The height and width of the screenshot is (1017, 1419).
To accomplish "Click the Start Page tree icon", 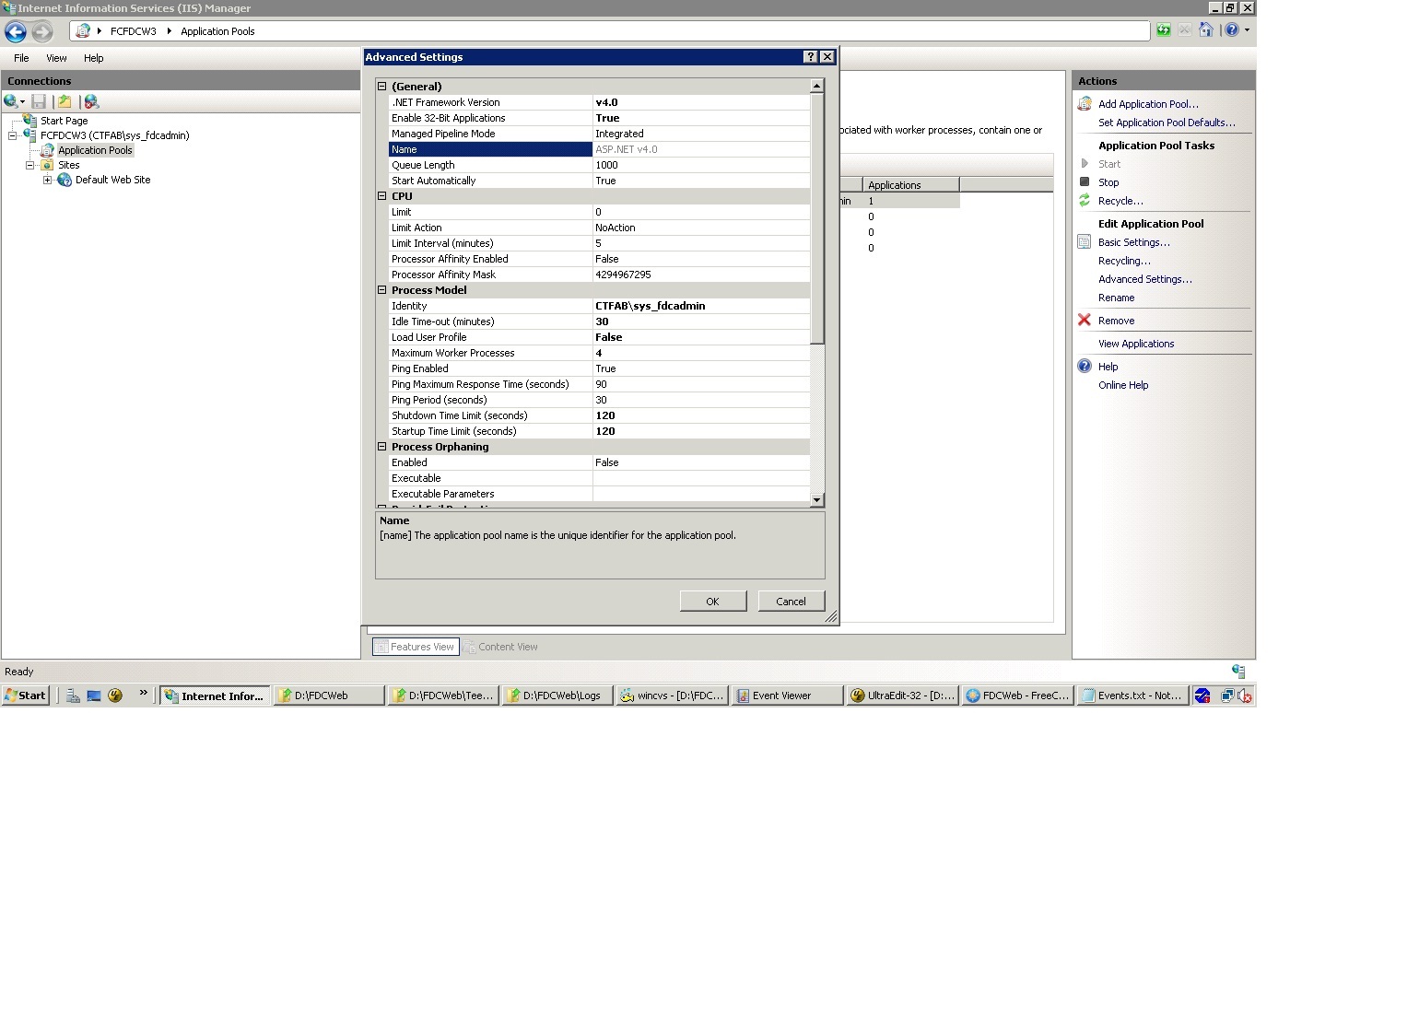I will pyautogui.click(x=30, y=120).
